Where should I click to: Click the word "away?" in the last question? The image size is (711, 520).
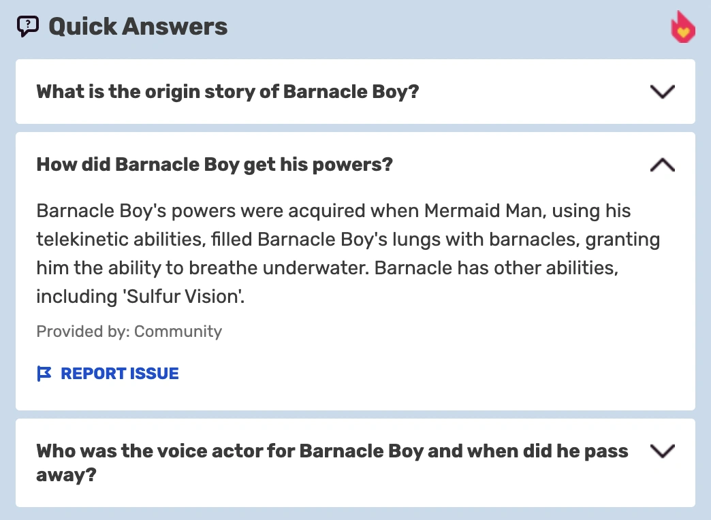[x=66, y=474]
